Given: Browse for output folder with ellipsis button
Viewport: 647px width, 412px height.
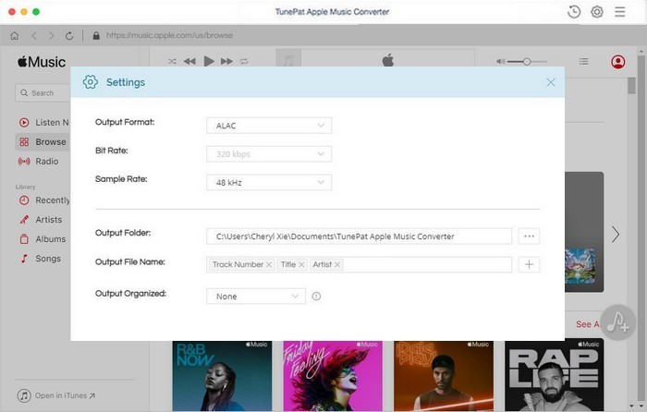Looking at the screenshot, I should pyautogui.click(x=529, y=236).
